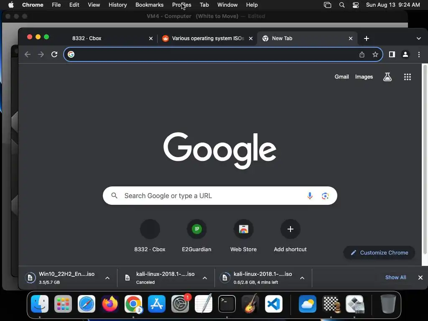Start voice search with the microphone
This screenshot has height=321, width=428.
[x=310, y=196]
